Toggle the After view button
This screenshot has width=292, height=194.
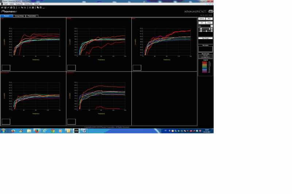209,19
